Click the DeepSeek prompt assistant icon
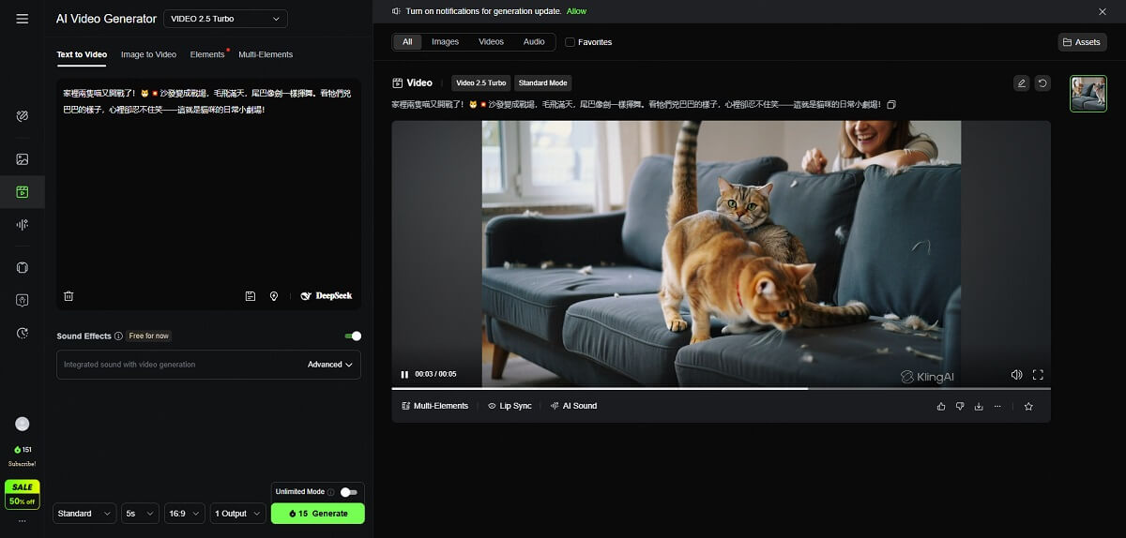This screenshot has width=1126, height=538. (326, 296)
